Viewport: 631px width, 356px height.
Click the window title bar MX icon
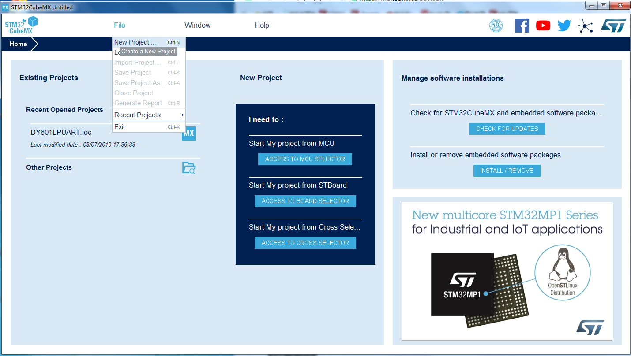(x=5, y=7)
